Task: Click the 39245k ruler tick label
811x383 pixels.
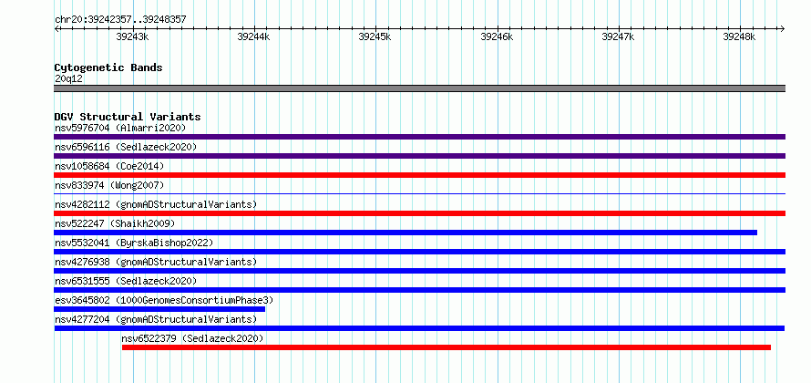Action: tap(375, 37)
